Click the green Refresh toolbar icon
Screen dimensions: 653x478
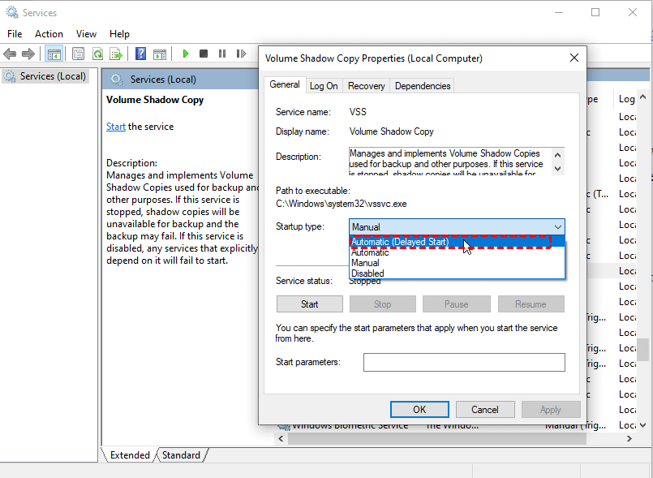(97, 54)
